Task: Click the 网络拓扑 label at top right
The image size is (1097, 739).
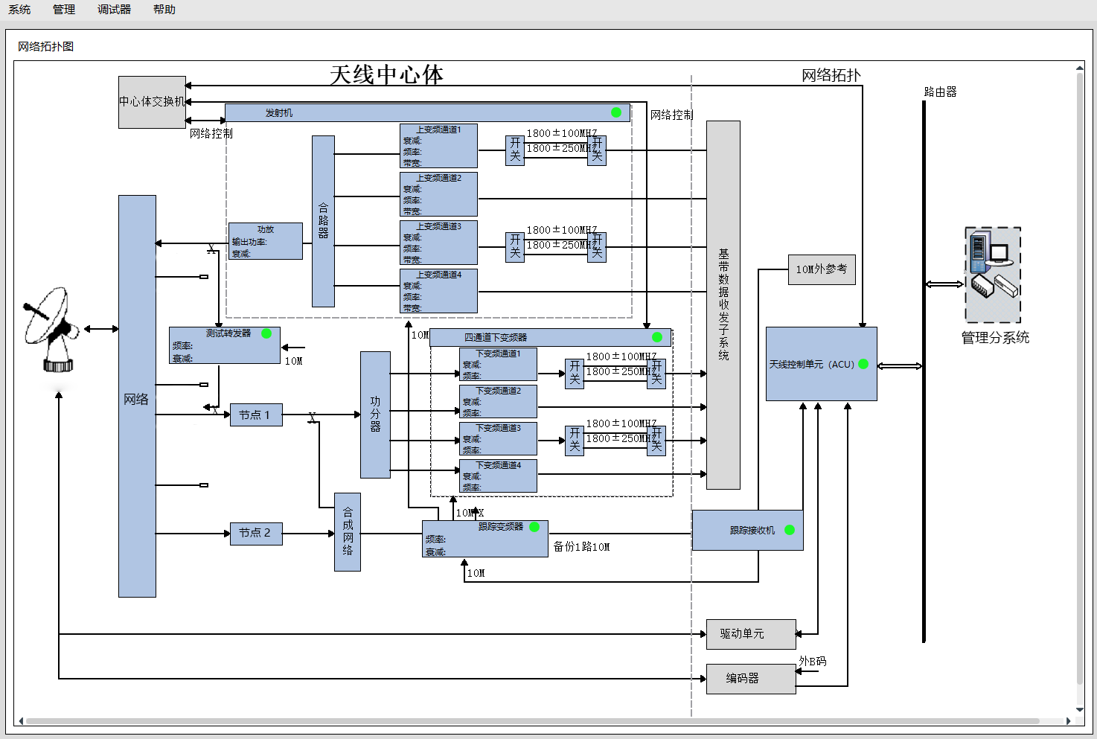Action: point(831,75)
